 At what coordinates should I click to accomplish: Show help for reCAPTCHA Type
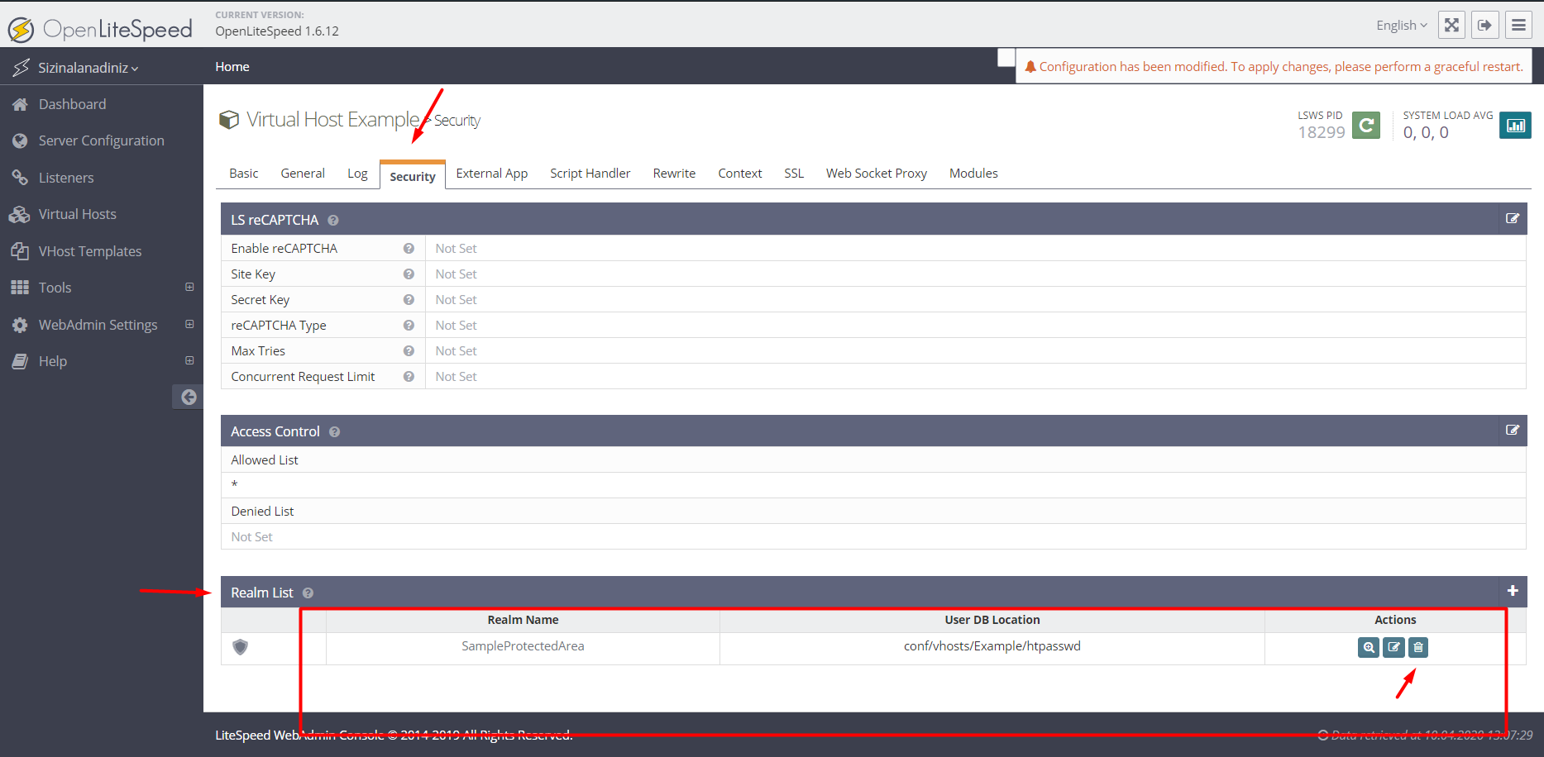[x=409, y=326]
